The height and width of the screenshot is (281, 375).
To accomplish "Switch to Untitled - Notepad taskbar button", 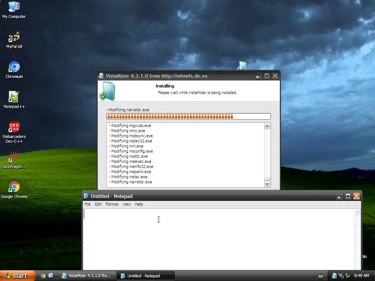I will [146, 276].
